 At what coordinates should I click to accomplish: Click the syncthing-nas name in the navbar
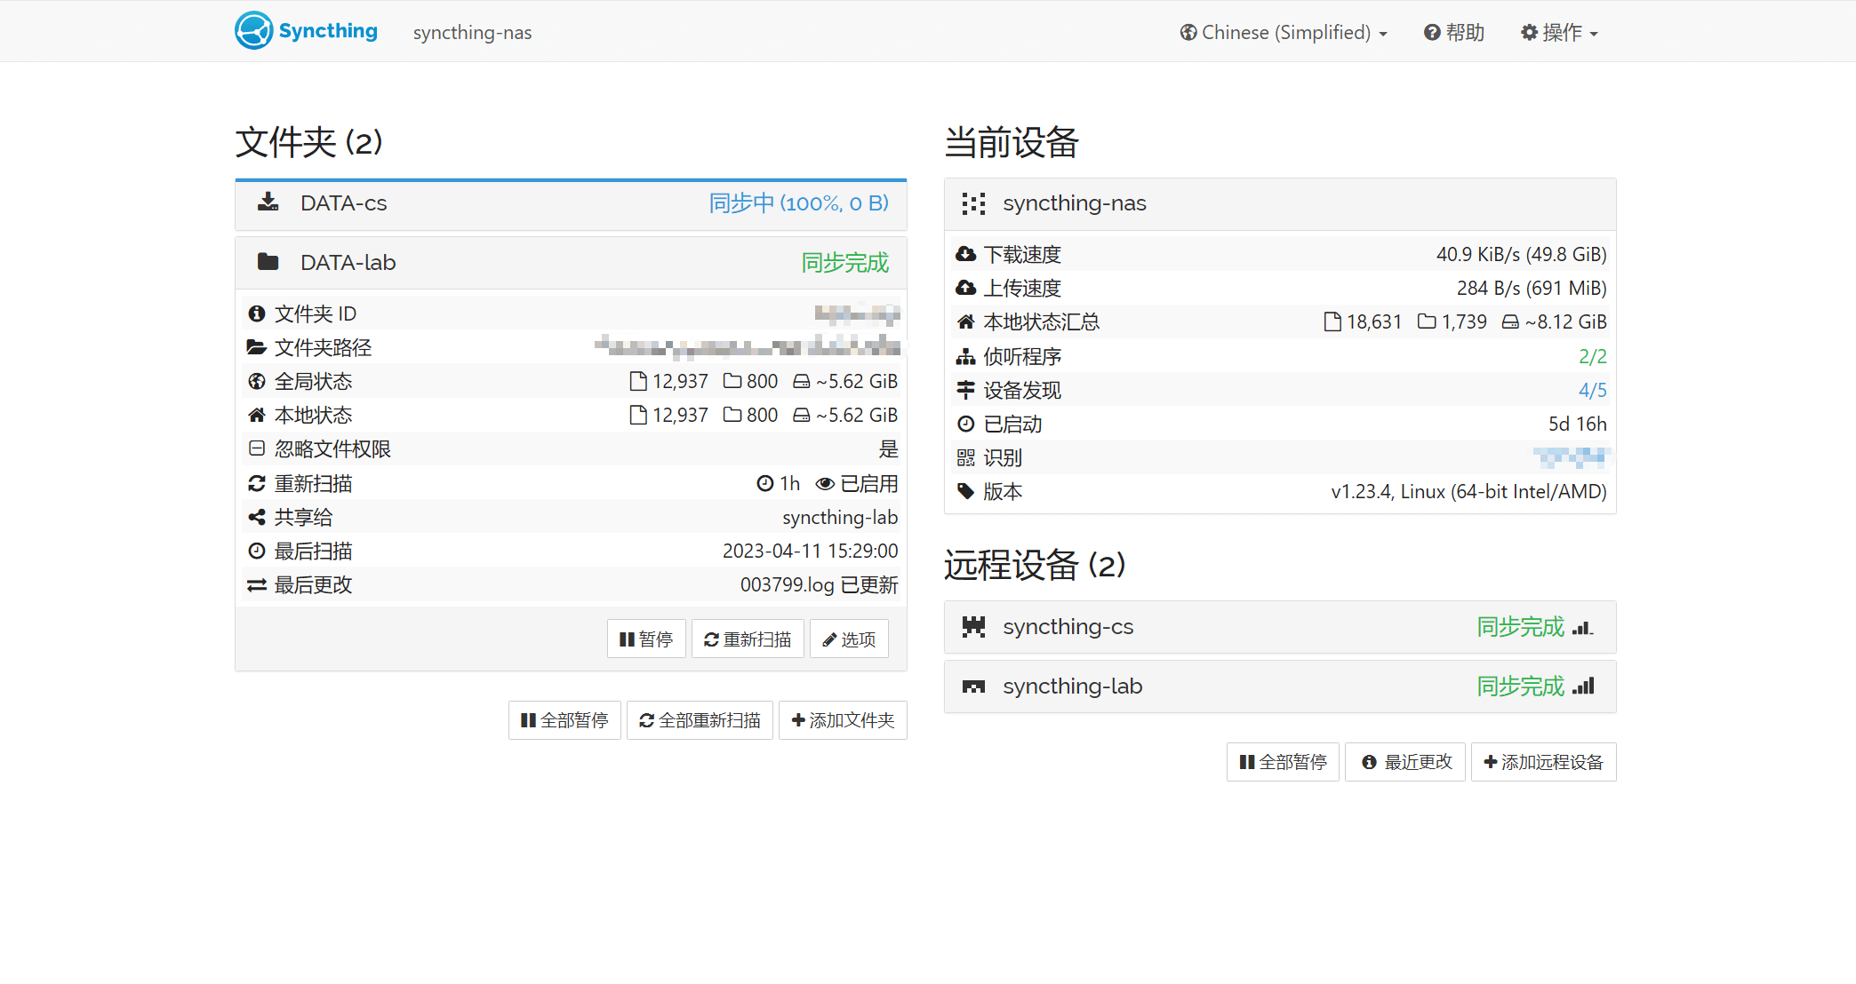point(472,33)
